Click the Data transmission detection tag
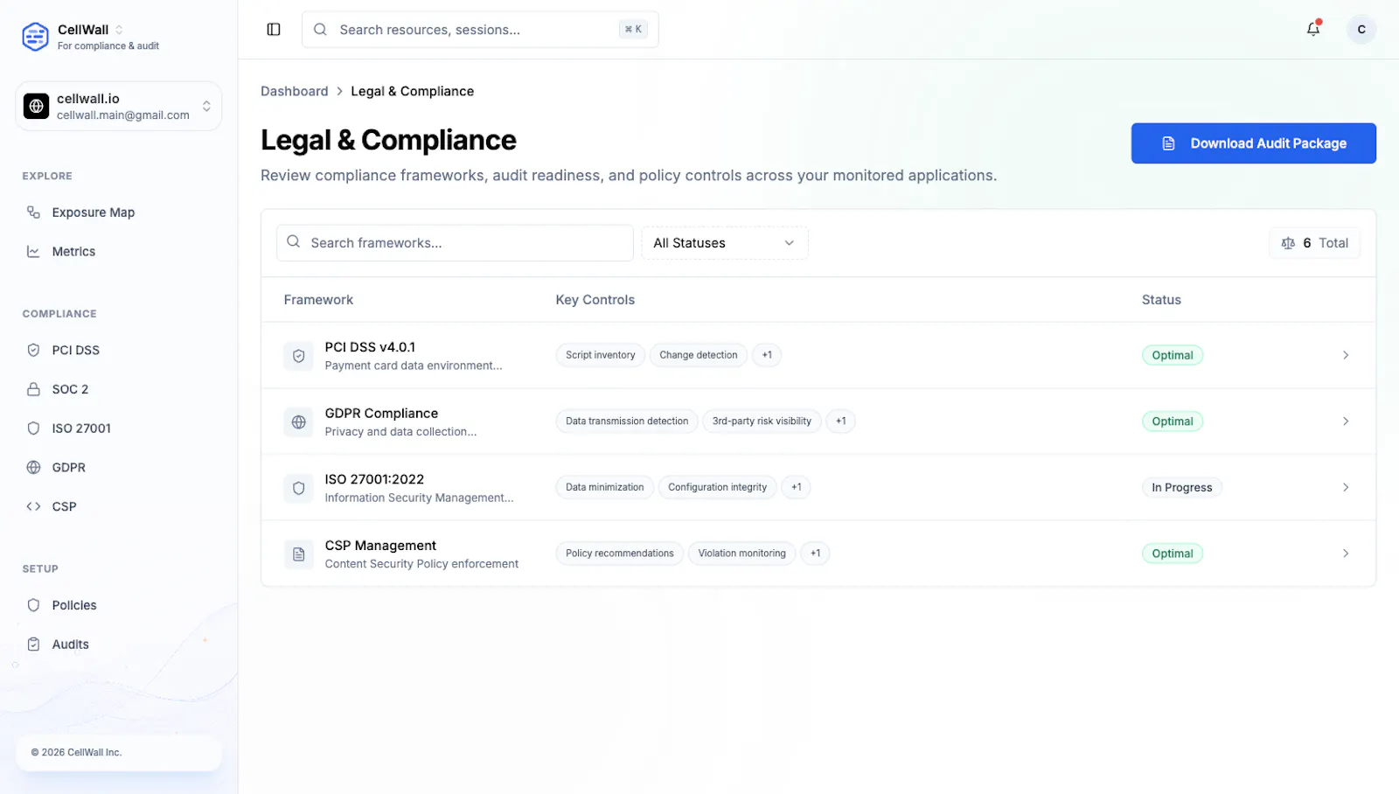This screenshot has width=1399, height=794. 627,421
